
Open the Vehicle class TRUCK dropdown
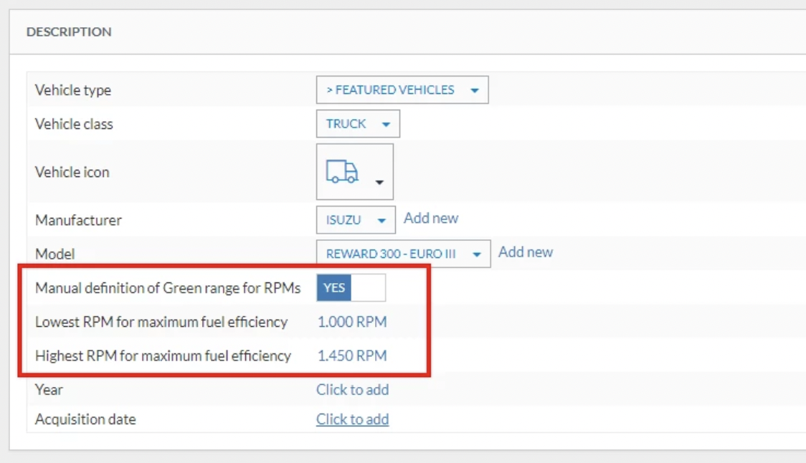358,124
